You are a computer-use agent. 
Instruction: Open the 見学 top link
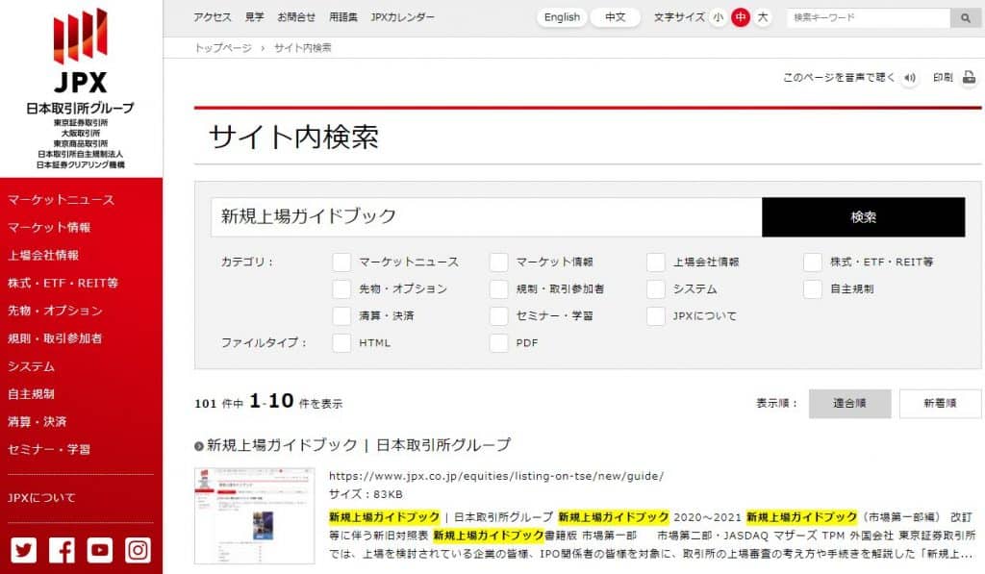tap(254, 17)
